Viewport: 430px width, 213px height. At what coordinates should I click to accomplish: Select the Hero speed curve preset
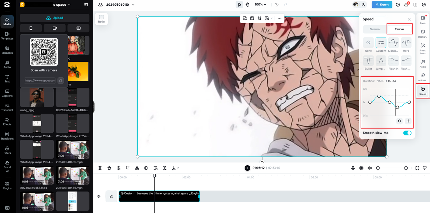(x=406, y=45)
